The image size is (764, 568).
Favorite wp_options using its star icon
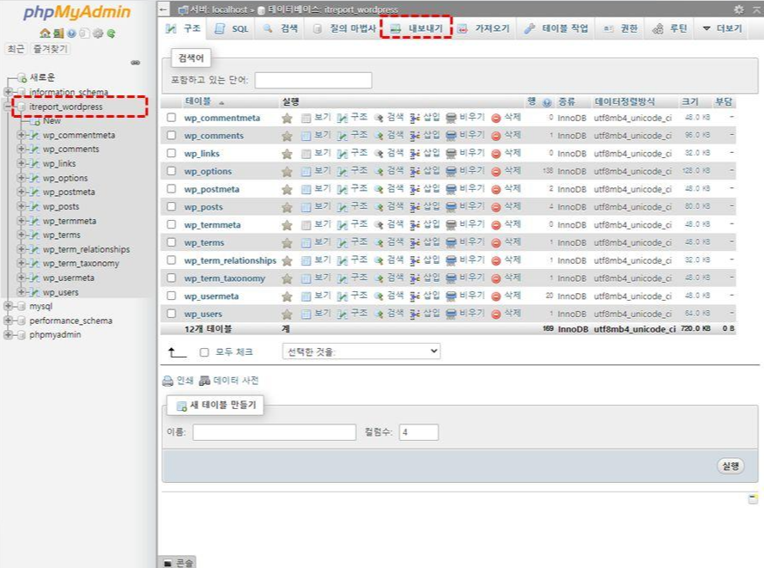coord(287,172)
